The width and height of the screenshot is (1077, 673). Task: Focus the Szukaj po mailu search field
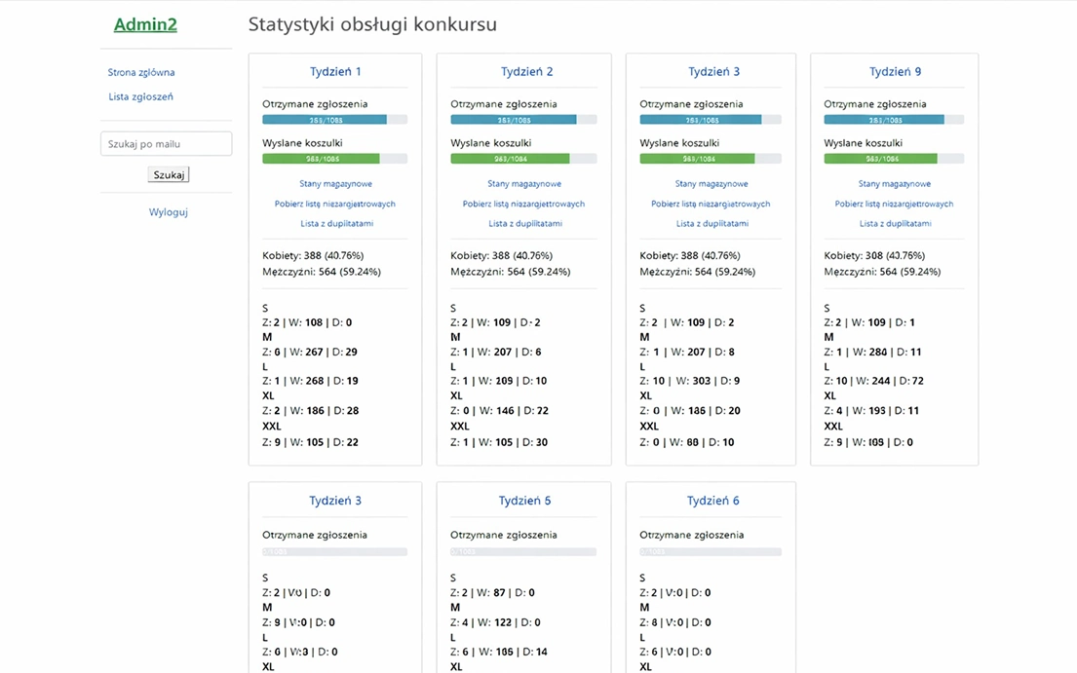(x=167, y=144)
